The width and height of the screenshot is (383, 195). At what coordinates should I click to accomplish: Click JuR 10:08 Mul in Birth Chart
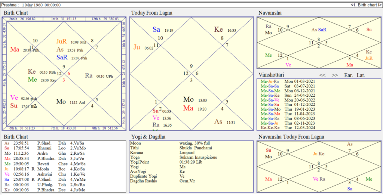[71, 42]
